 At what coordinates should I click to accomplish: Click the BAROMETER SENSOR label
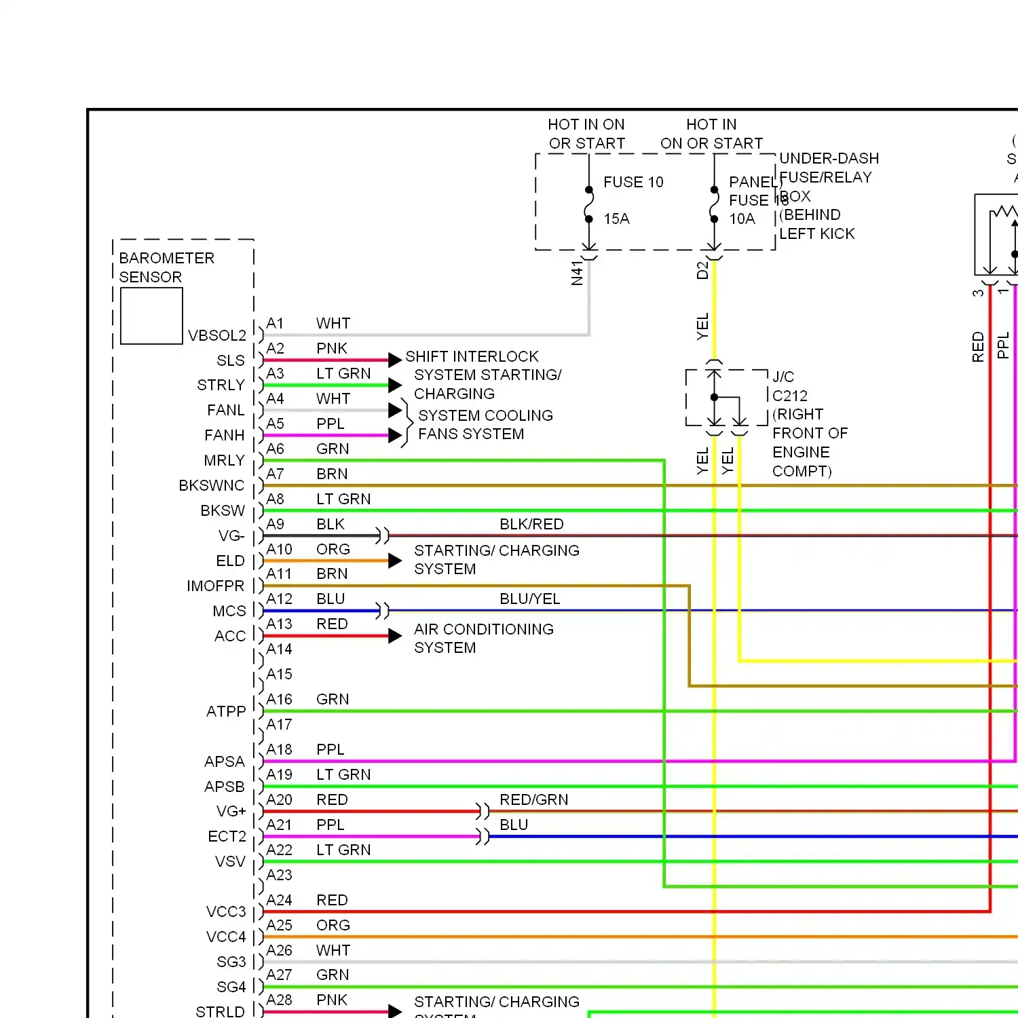pos(167,267)
